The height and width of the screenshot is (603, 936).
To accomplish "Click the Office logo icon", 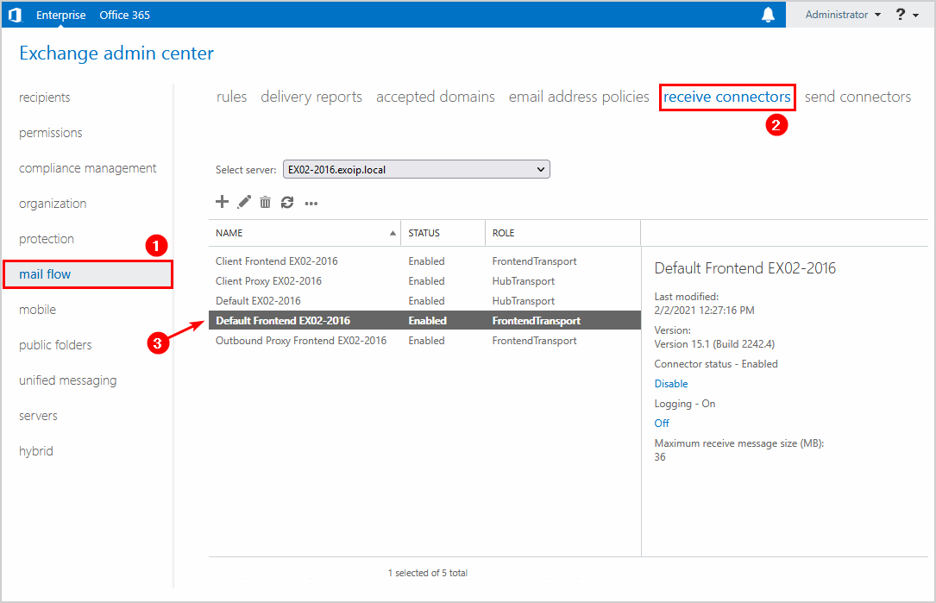I will click(15, 15).
